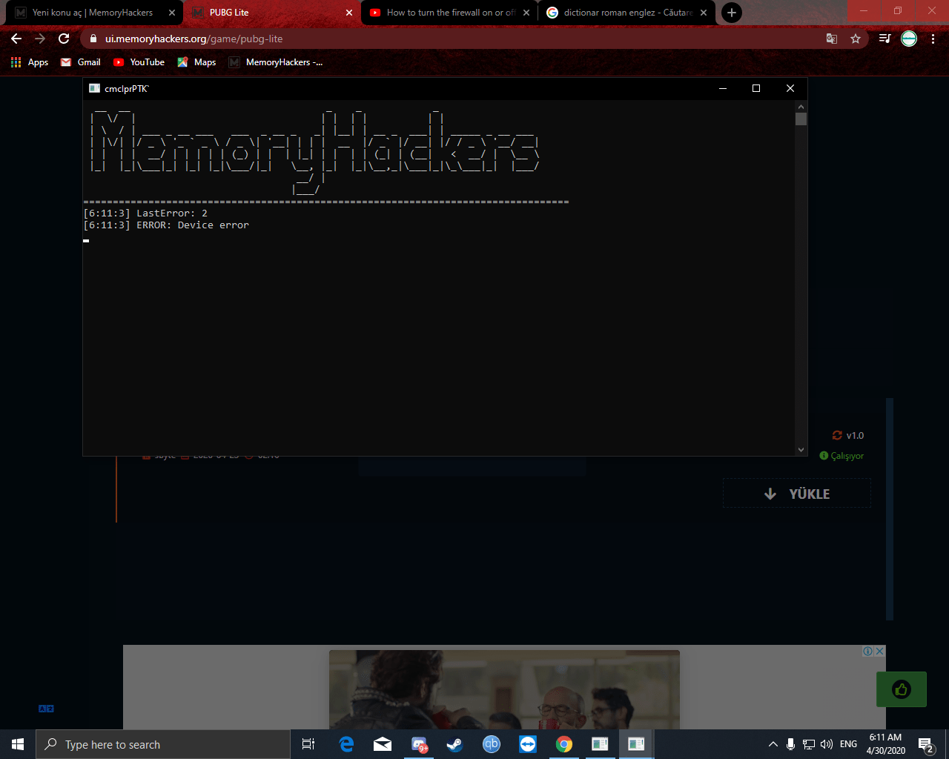Close the banner advertisement

tap(879, 651)
